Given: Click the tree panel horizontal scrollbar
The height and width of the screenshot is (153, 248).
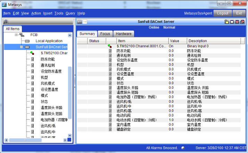Looking at the screenshot, I should 35,141.
